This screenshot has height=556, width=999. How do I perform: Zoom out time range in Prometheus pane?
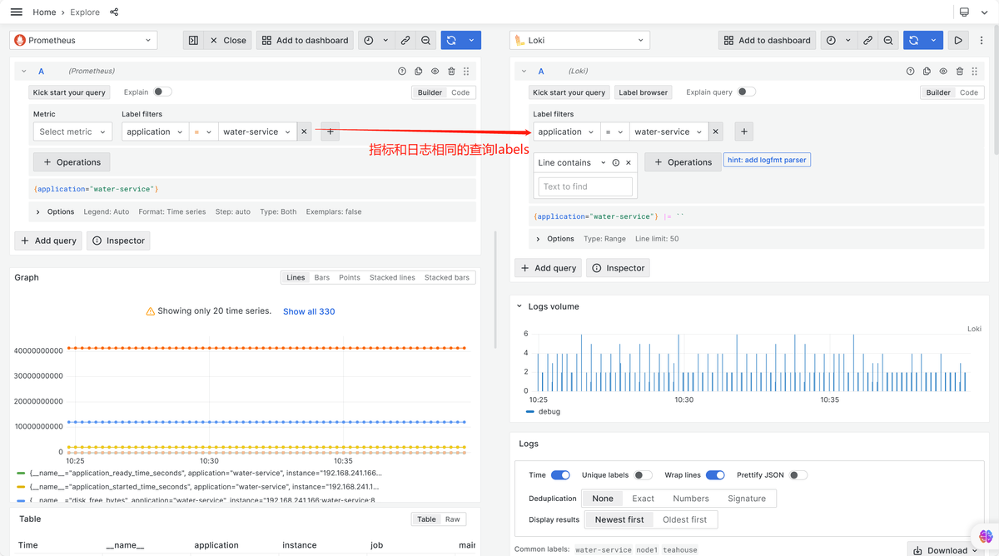pos(425,40)
